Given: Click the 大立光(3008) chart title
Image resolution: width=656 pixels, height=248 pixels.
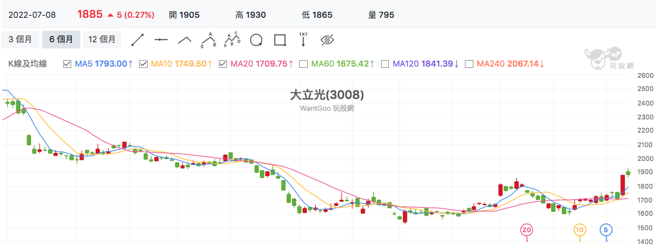Looking at the screenshot, I should pos(327,96).
